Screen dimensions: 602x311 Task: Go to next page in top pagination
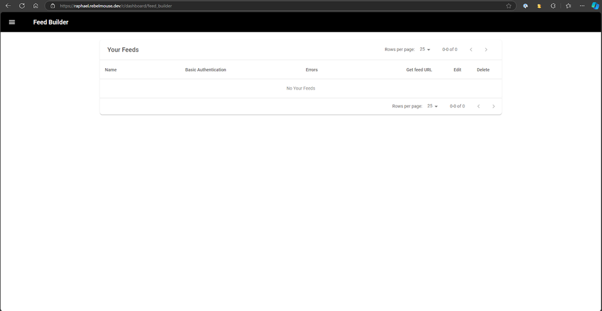[x=486, y=50]
